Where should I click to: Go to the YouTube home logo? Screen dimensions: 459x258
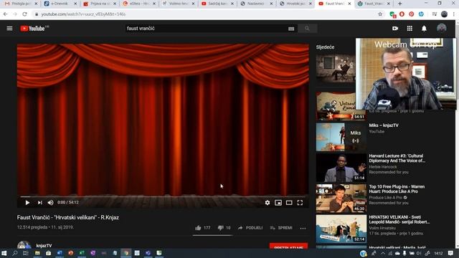click(x=32, y=29)
